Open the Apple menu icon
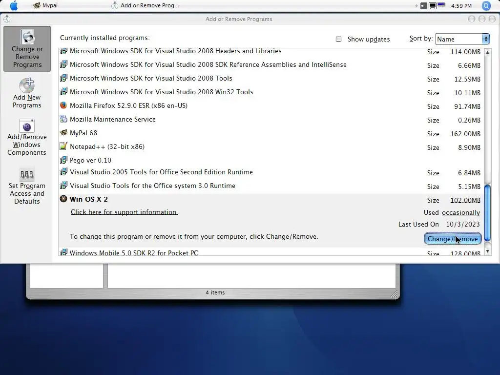Screen dimensions: 500x375 coord(14,6)
